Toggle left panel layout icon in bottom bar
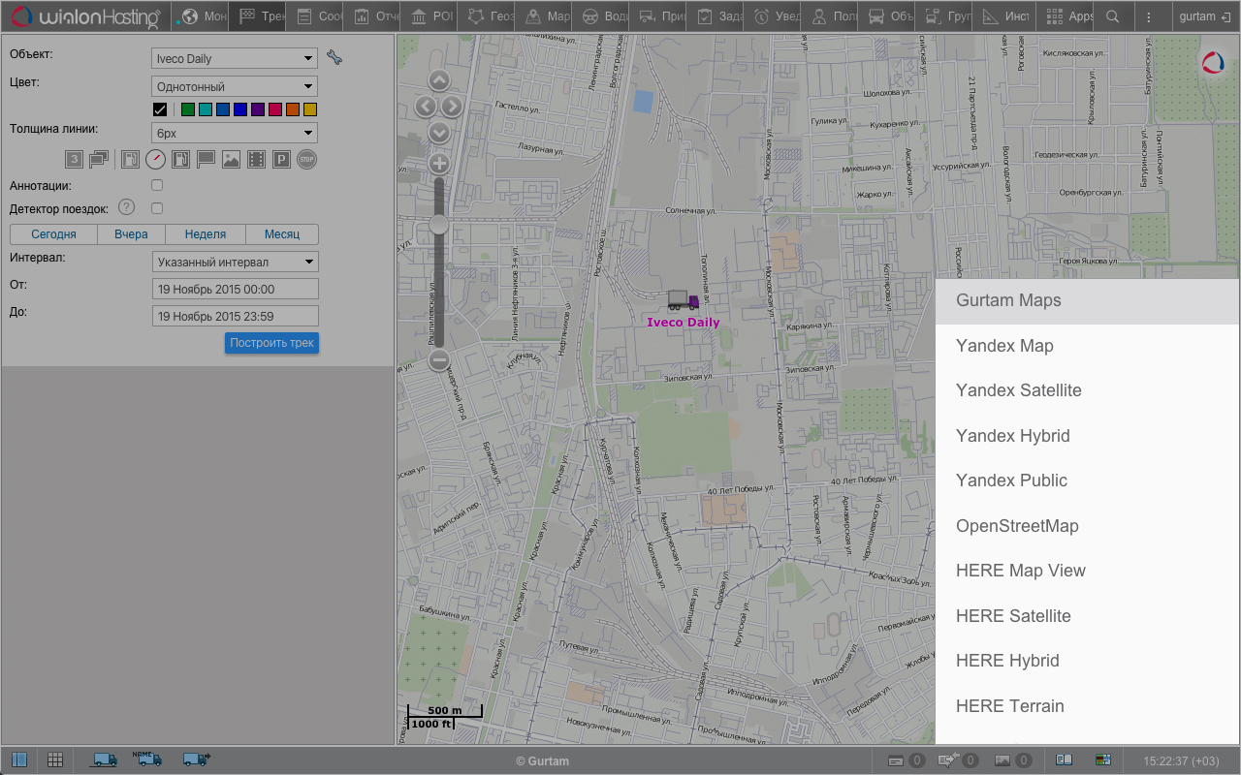 [18, 760]
